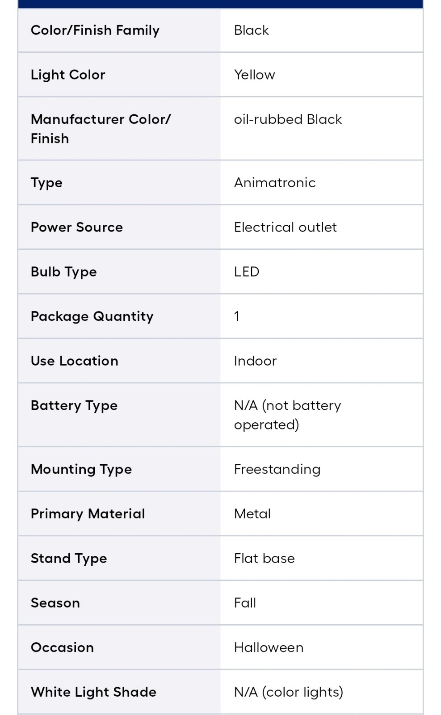441x715 pixels.
Task: Tap the Primary Material label
Action: (x=88, y=514)
